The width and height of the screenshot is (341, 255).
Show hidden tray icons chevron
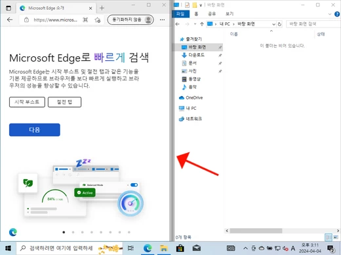click(245, 248)
